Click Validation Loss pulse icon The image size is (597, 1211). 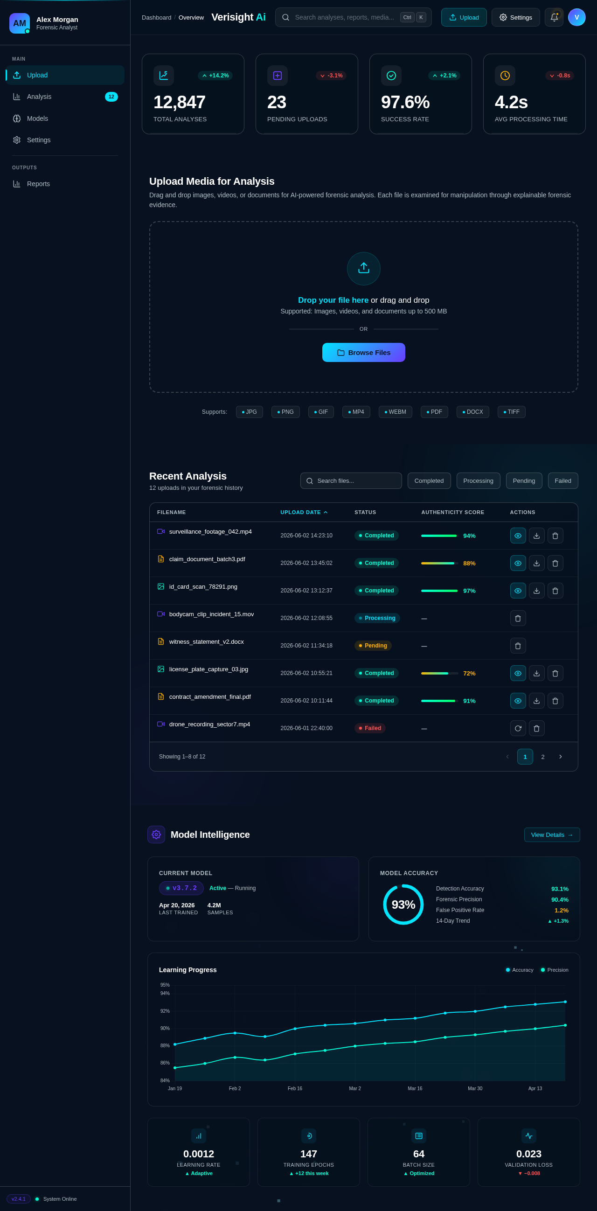[528, 1136]
